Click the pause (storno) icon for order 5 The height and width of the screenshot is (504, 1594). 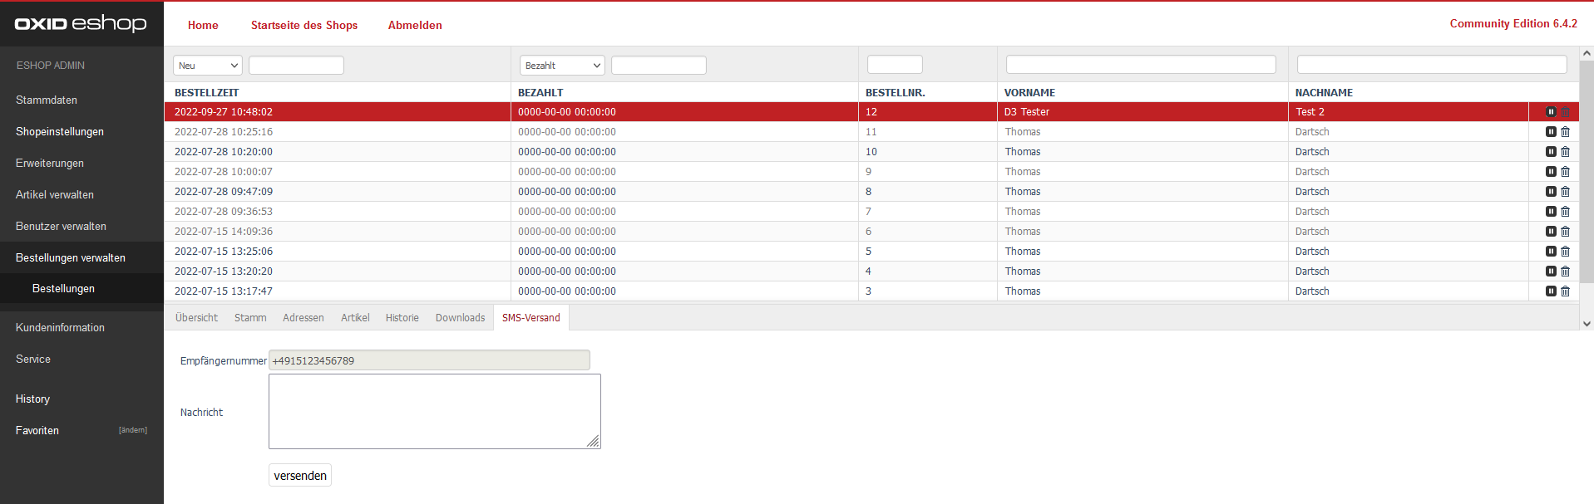(x=1551, y=252)
